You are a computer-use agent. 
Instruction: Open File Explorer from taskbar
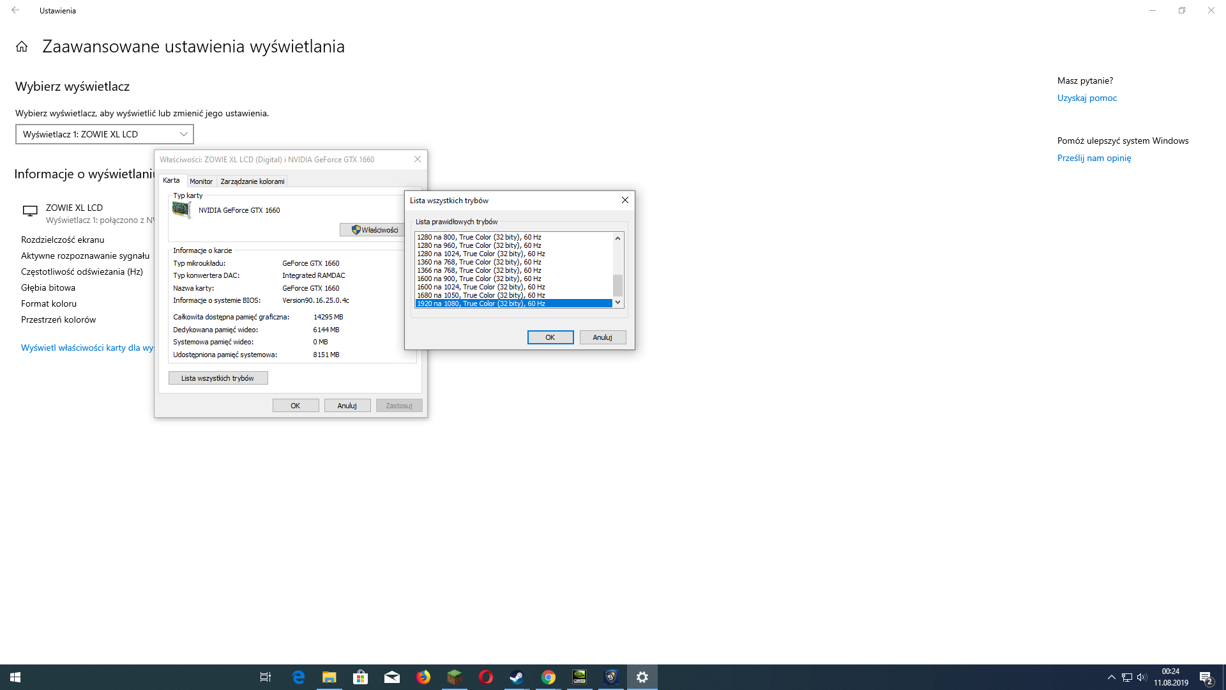click(329, 677)
